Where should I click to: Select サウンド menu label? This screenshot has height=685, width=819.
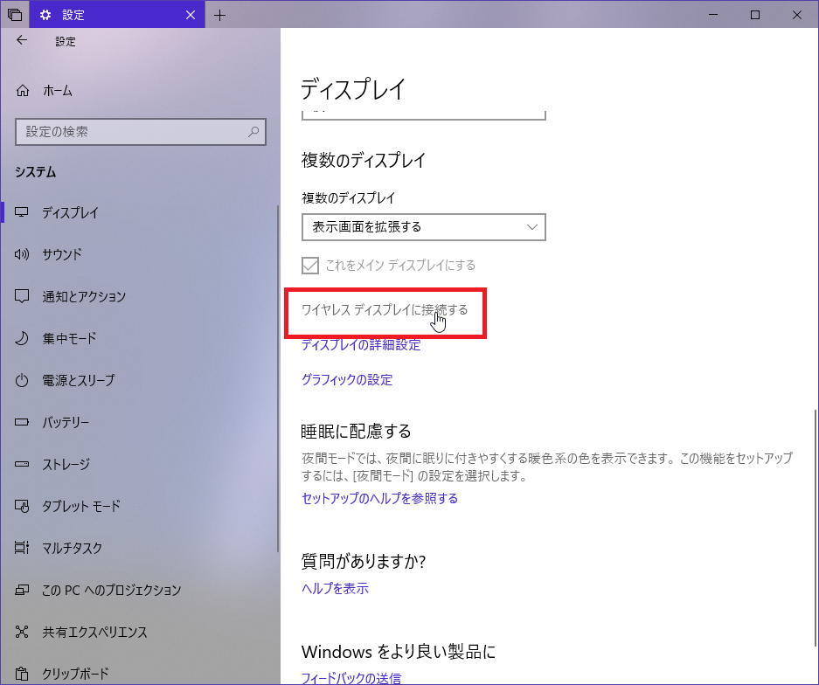[62, 254]
